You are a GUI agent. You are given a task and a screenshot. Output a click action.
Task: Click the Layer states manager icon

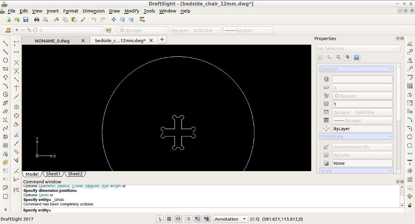coord(109,30)
